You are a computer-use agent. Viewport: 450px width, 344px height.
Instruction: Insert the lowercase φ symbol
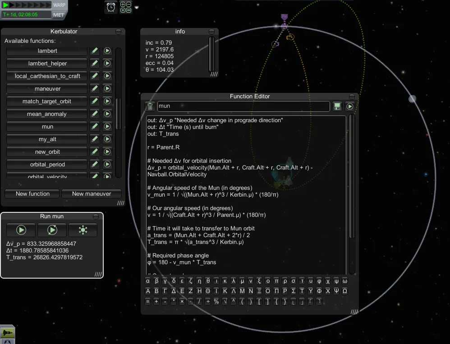coord(319,281)
